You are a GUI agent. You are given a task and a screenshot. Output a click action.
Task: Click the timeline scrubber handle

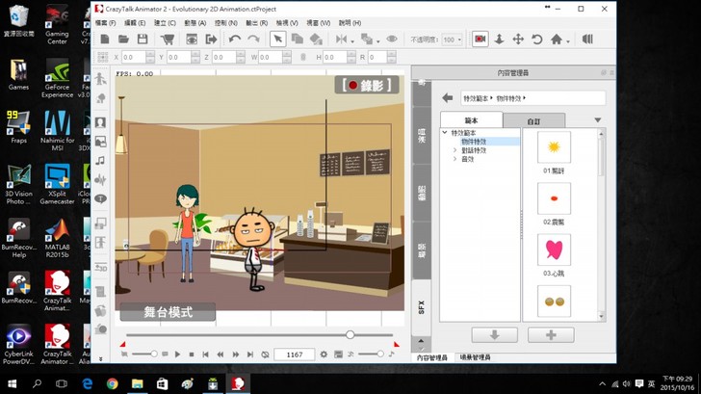click(x=350, y=334)
